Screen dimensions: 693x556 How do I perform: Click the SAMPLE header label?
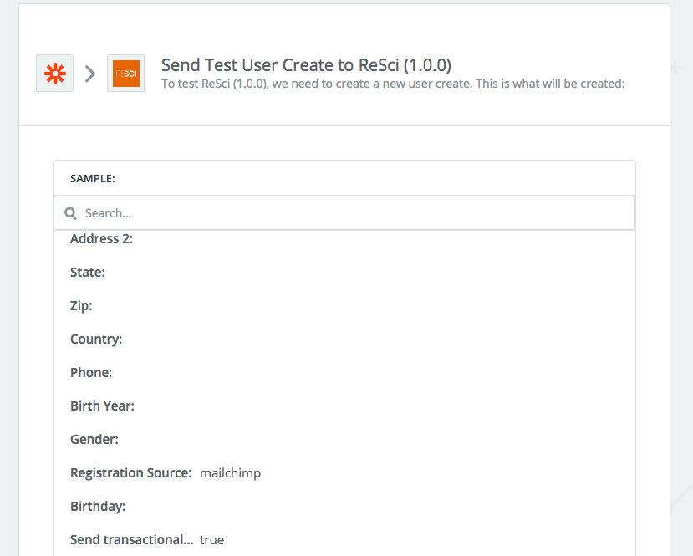pyautogui.click(x=92, y=179)
